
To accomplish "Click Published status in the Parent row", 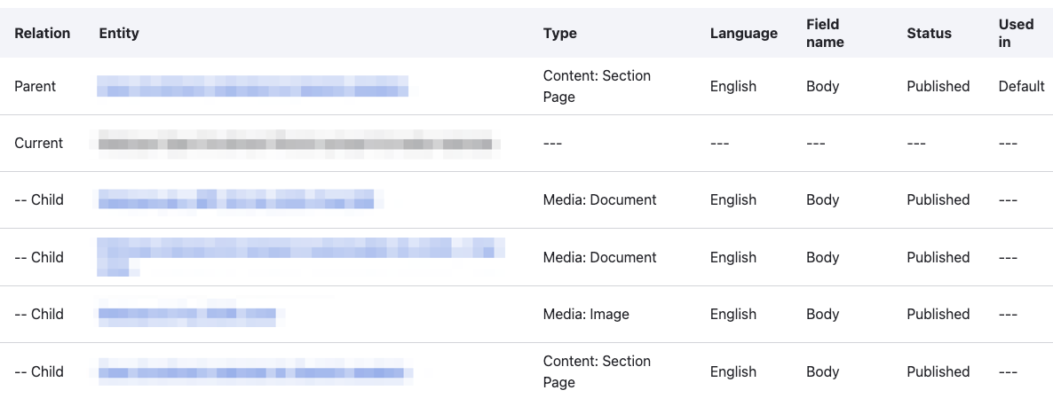I will 938,86.
